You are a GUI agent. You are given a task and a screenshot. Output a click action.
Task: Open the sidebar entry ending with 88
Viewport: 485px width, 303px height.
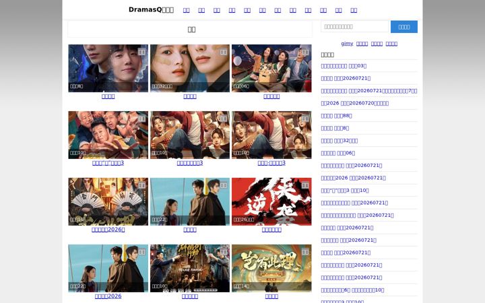point(337,116)
